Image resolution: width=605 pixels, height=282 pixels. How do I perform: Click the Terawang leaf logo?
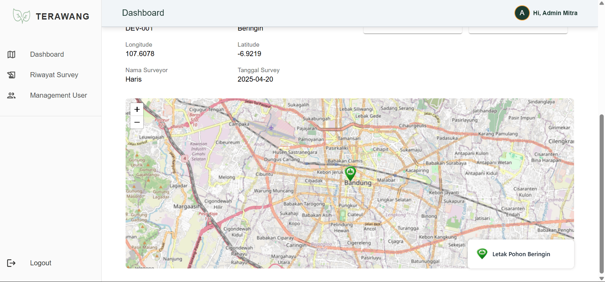[x=21, y=16]
